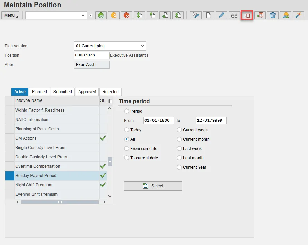This screenshot has height=245, width=308.
Task: Click the horizontal scrollbar under infotype list
Action: [x=60, y=202]
